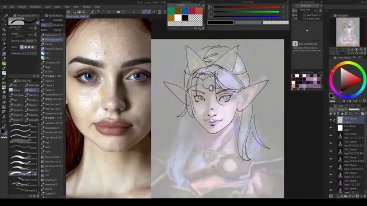Select the Move layer tool
This screenshot has height=206, width=367.
tap(4, 34)
